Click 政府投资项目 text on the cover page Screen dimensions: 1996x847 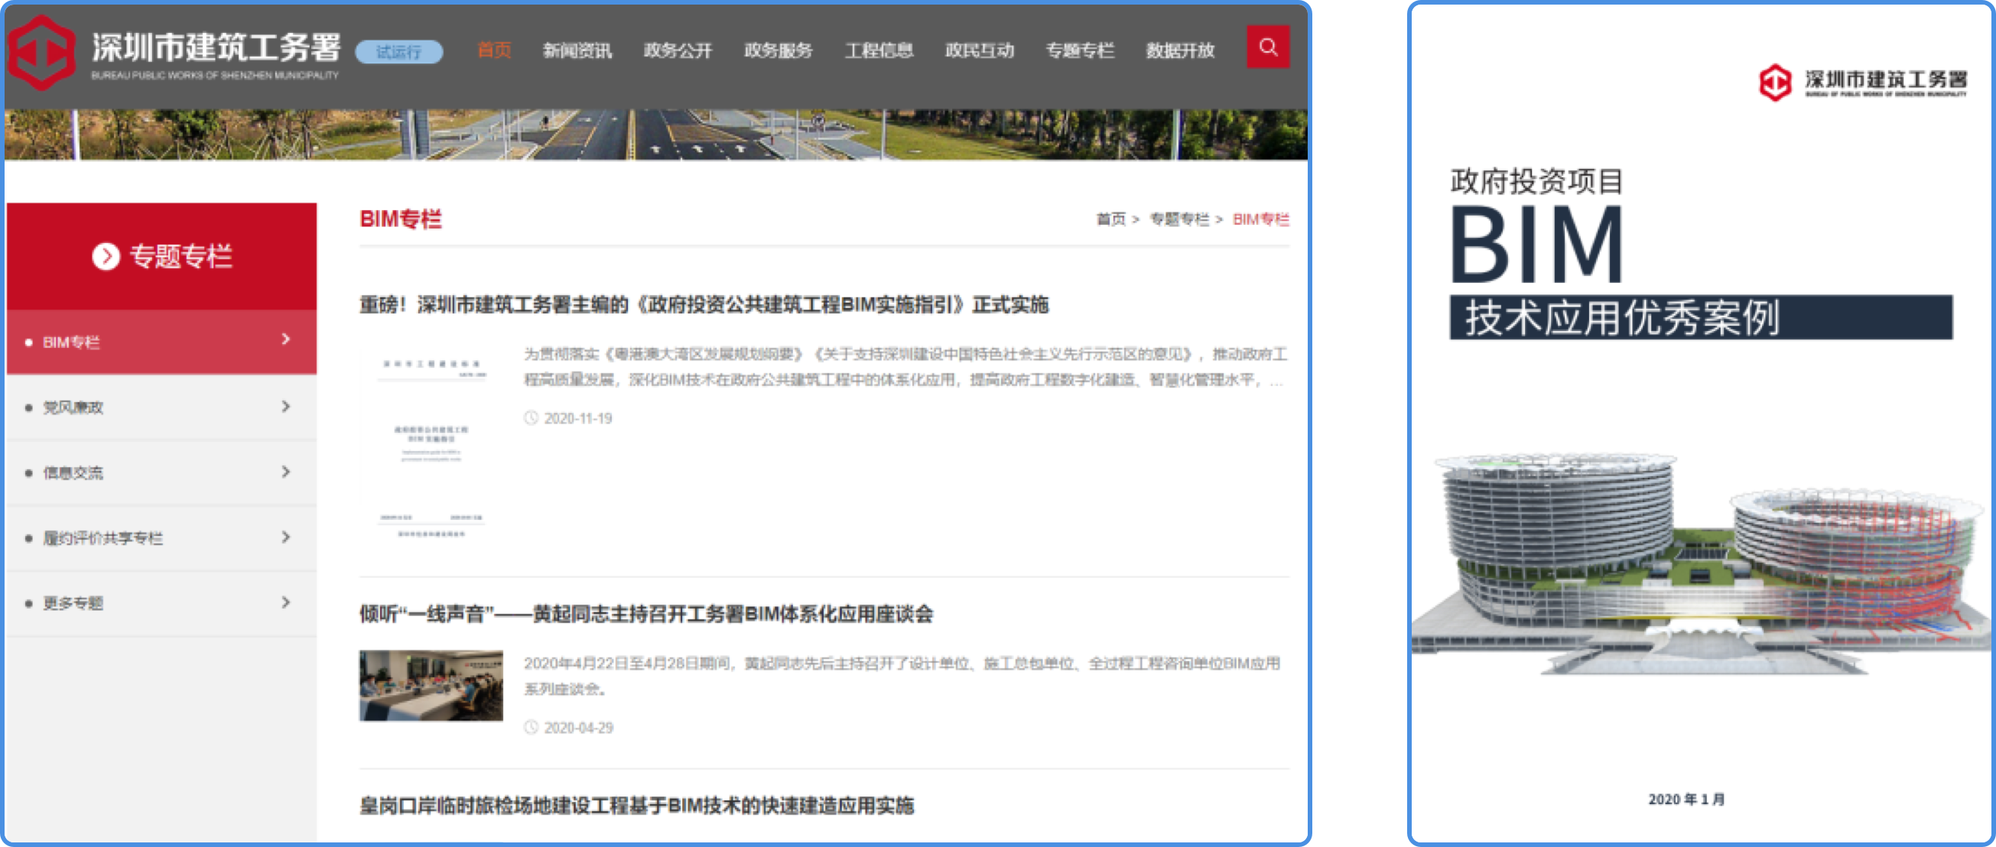(1536, 182)
